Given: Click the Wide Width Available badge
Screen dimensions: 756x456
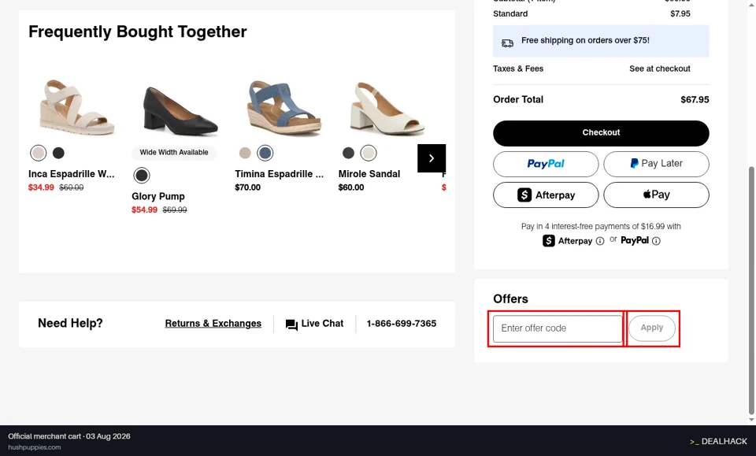Looking at the screenshot, I should (x=174, y=152).
